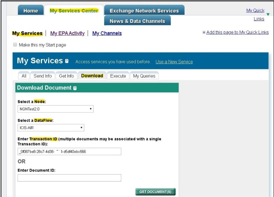Click the green My Quick Links arrow
The height and width of the screenshot is (197, 274).
[268, 14]
